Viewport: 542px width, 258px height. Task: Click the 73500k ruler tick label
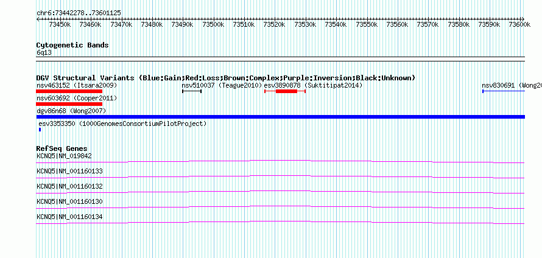pos(213,24)
